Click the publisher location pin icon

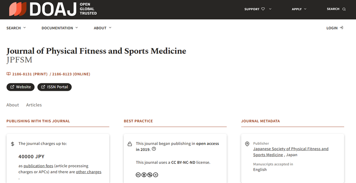(x=247, y=144)
